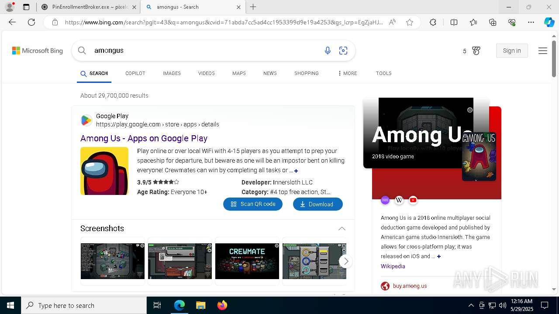Switch to the SHOPPING tab

click(307, 73)
